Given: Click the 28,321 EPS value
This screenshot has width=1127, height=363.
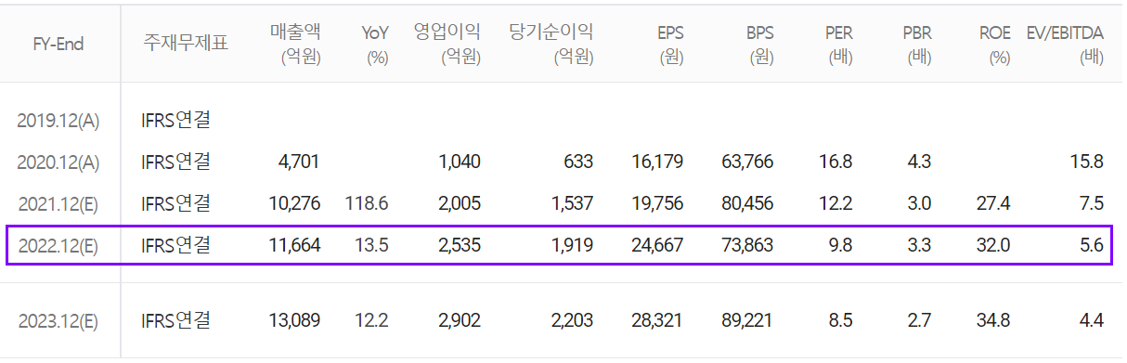Looking at the screenshot, I should (656, 321).
